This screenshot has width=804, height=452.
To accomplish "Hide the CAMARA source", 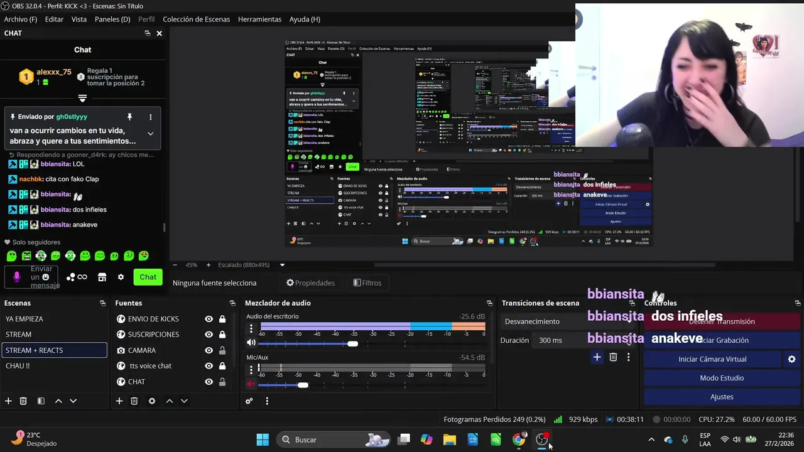I will pos(209,350).
